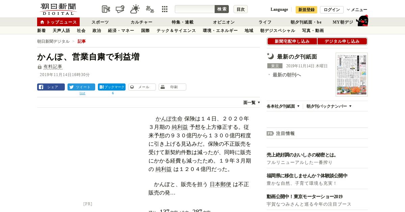Open the Language selector
The height and width of the screenshot is (212, 405).
(x=279, y=9)
